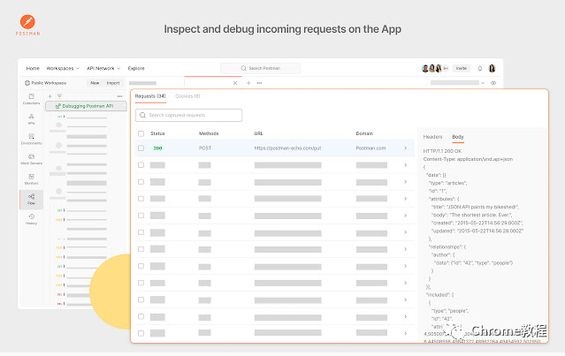Expand the API Network dropdown
Image resolution: width=565 pixels, height=356 pixels.
pyautogui.click(x=103, y=68)
